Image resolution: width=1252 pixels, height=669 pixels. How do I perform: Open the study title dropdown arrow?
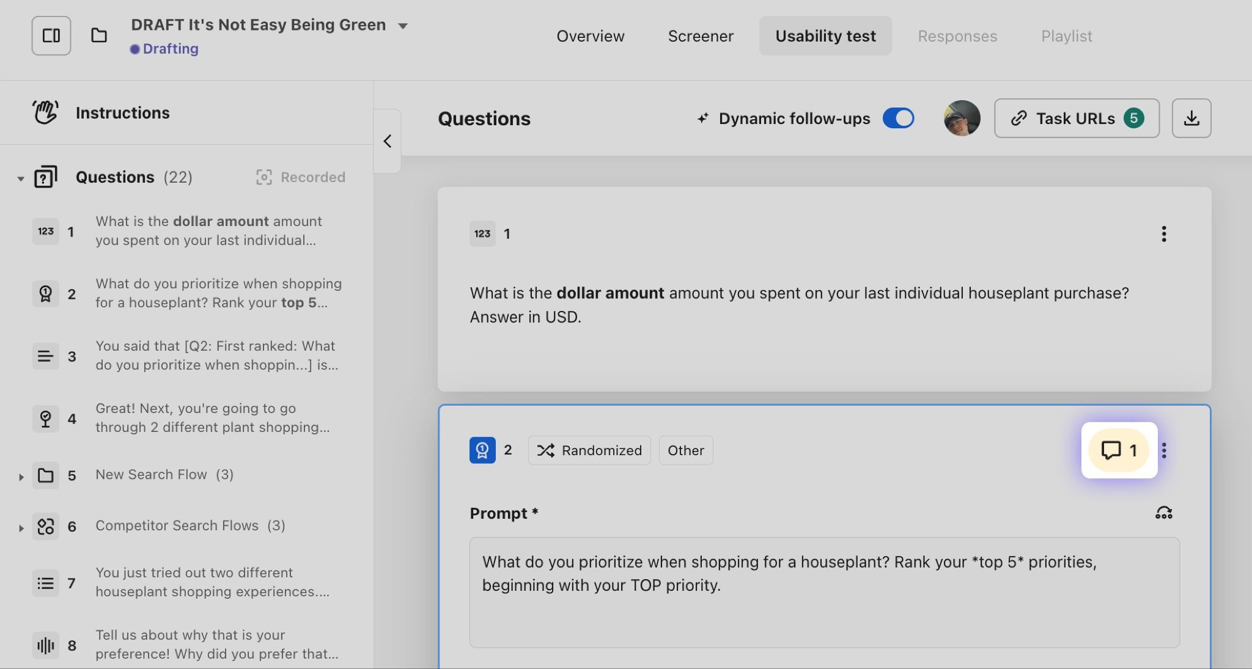tap(403, 26)
